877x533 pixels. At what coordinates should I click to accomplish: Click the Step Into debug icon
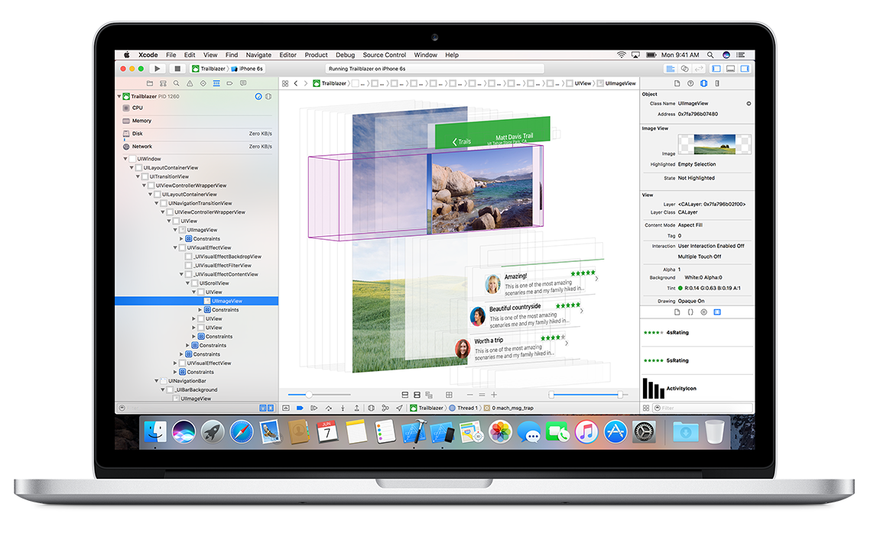coord(343,409)
